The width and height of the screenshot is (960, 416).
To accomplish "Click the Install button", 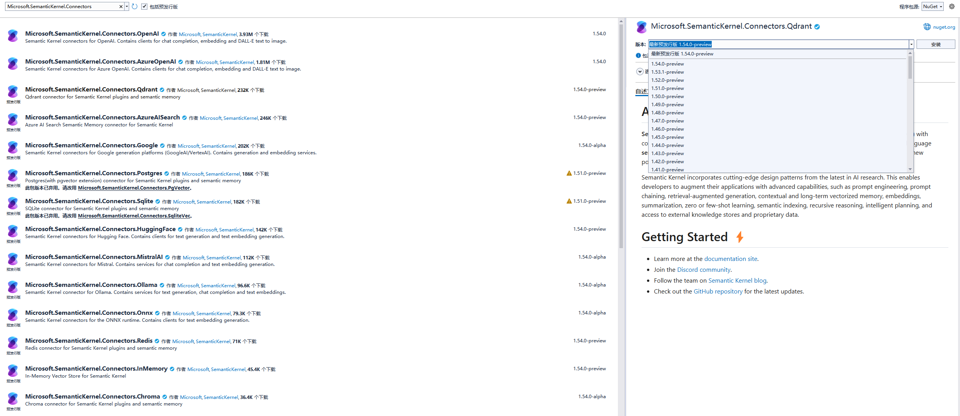I will 936,44.
